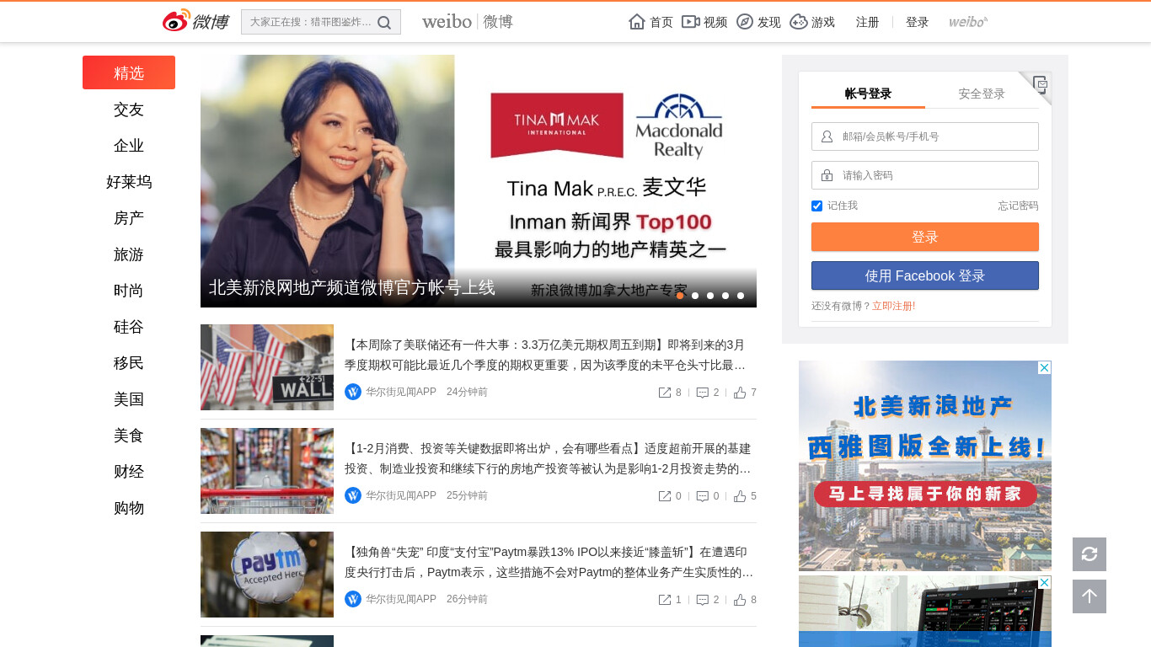Screen dimensions: 1151x647
Task: Click repost icon on Paytm post
Action: [x=665, y=600]
